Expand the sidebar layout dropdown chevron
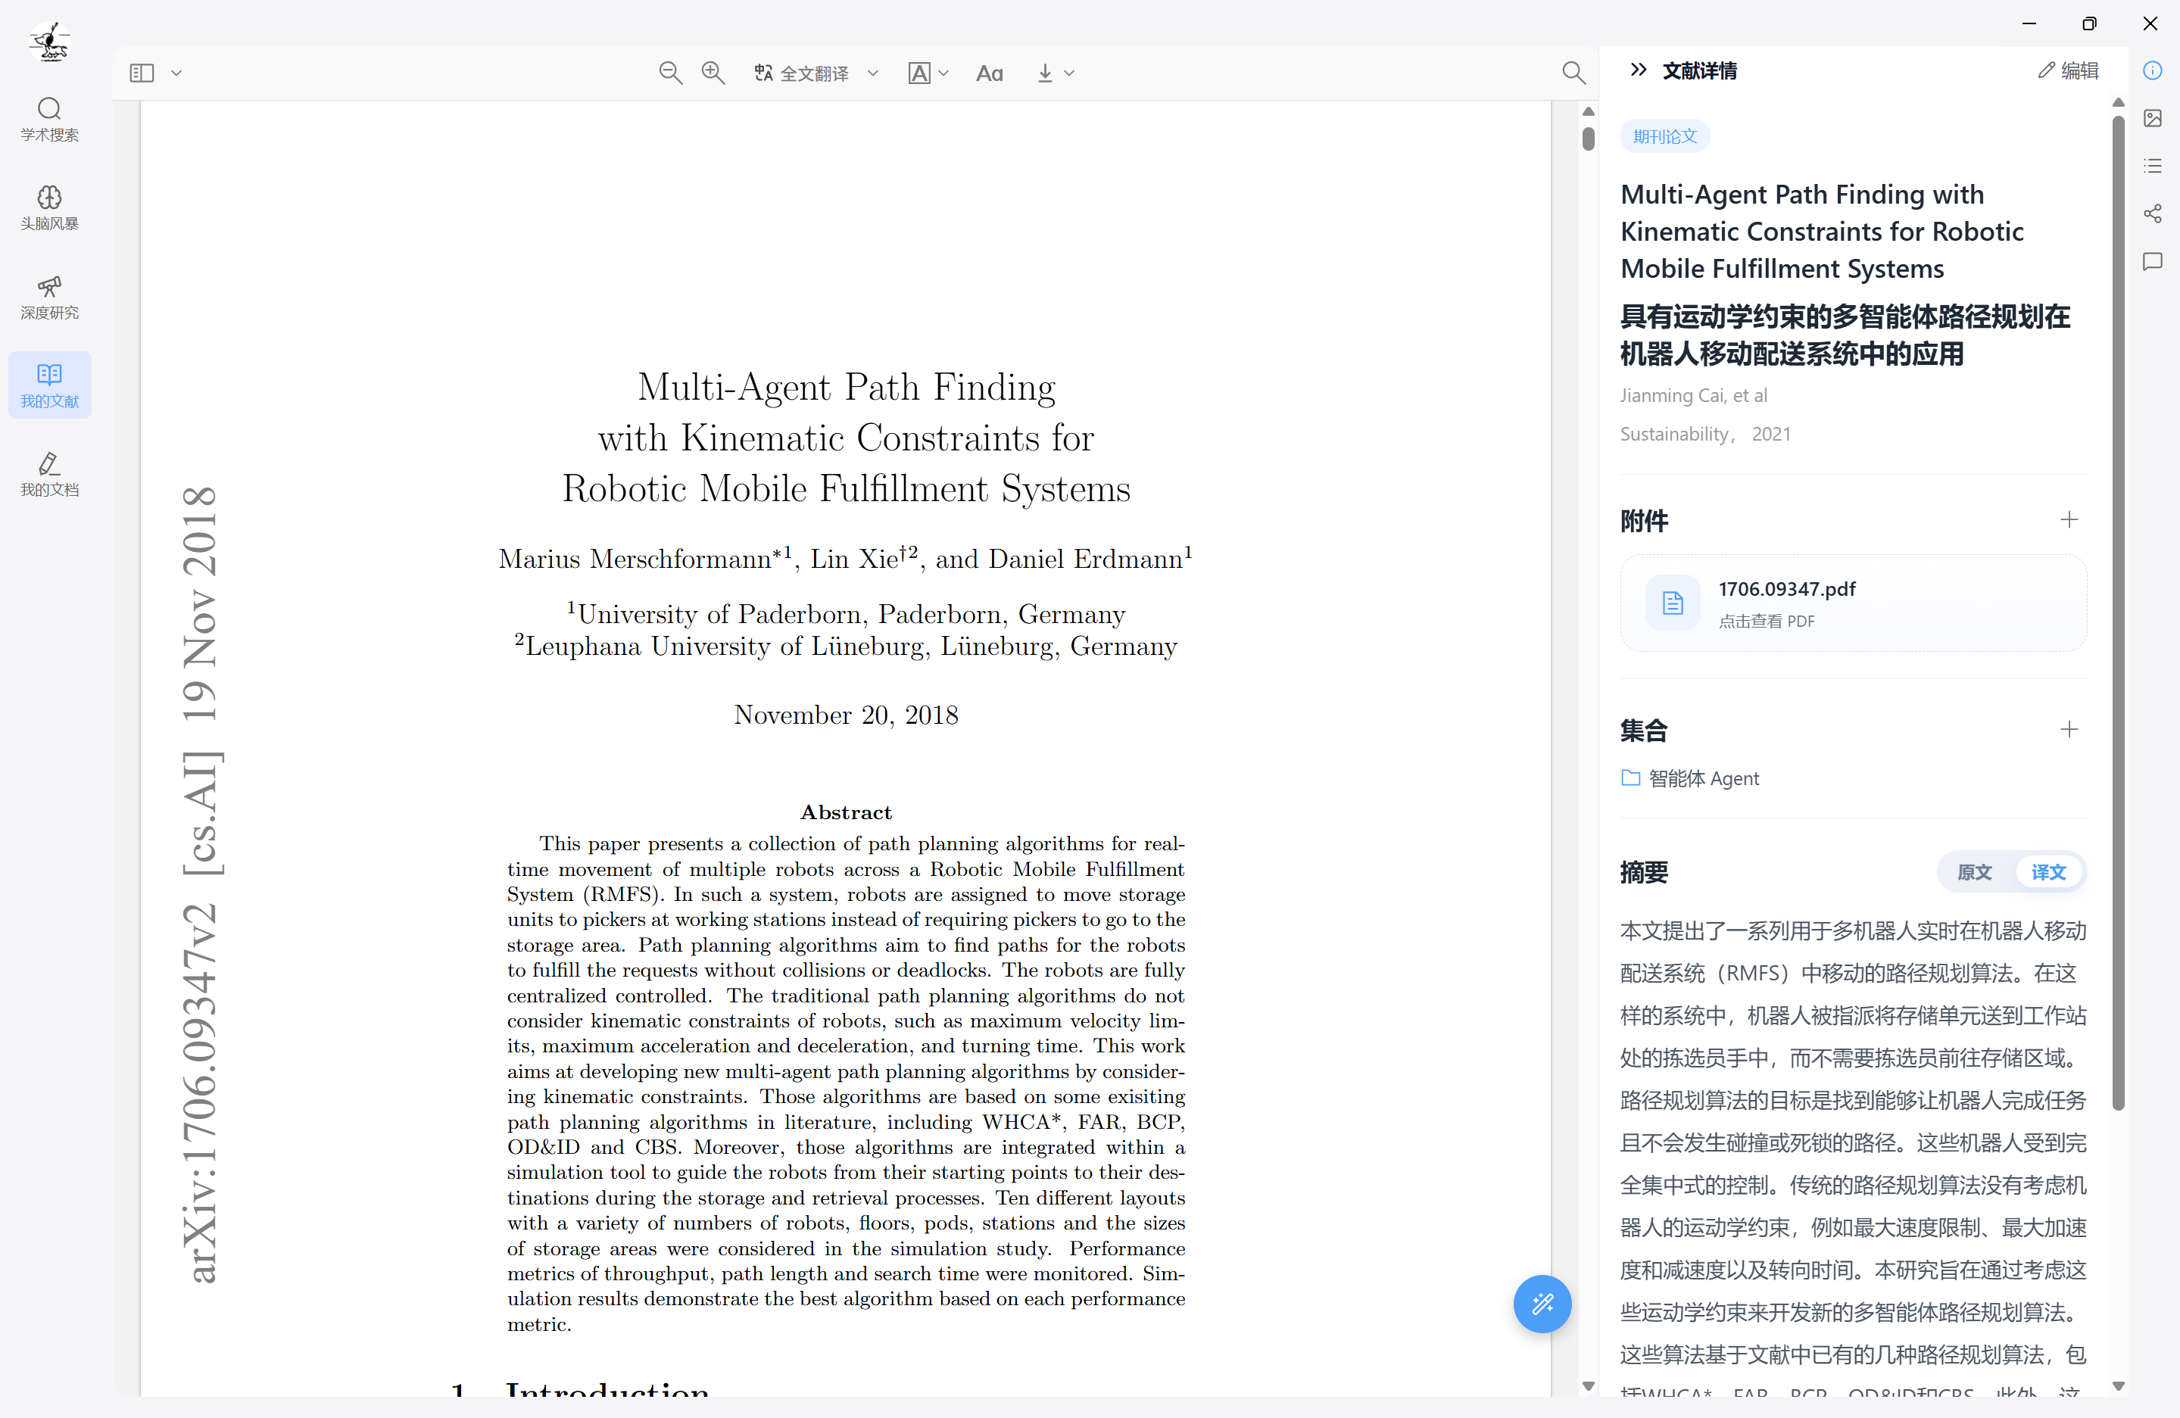Screen dimensions: 2180x1418 click(x=176, y=73)
